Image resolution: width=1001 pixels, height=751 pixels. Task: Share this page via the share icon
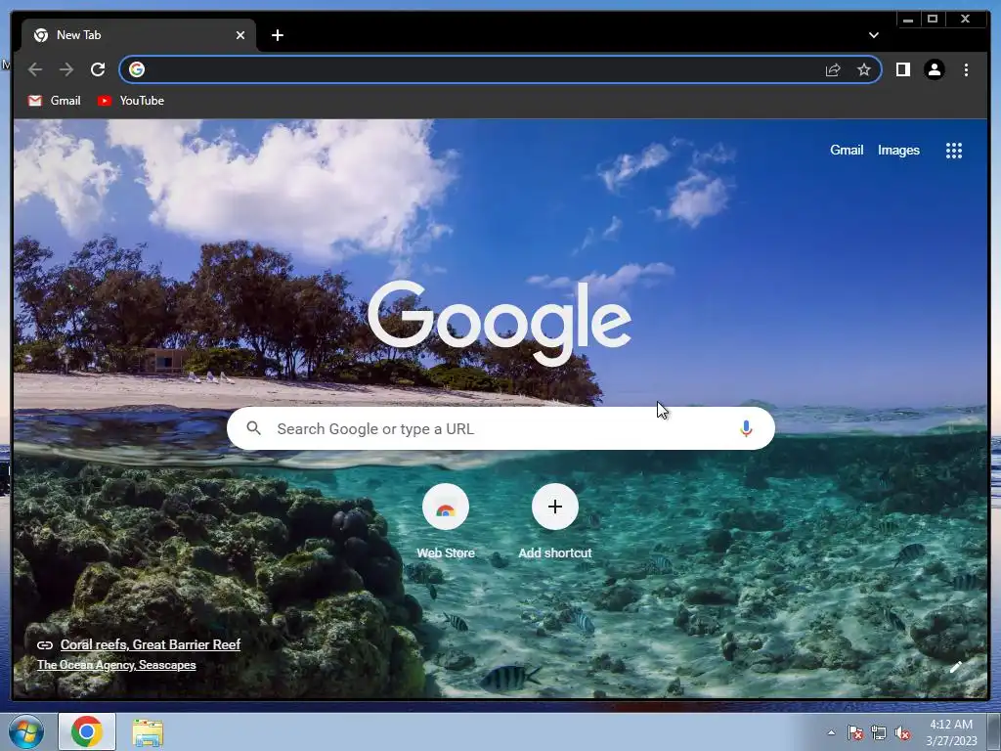[x=833, y=69]
